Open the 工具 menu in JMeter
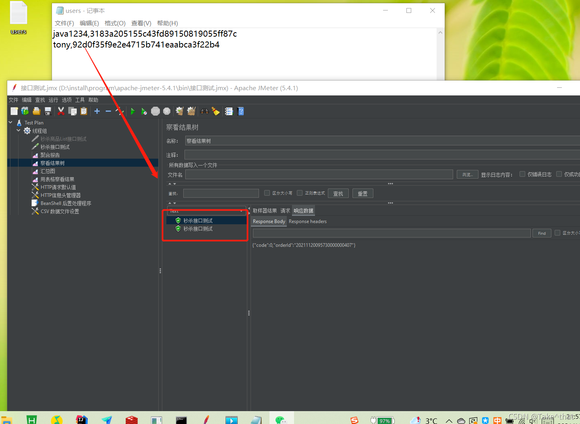Image resolution: width=580 pixels, height=424 pixels. (80, 100)
